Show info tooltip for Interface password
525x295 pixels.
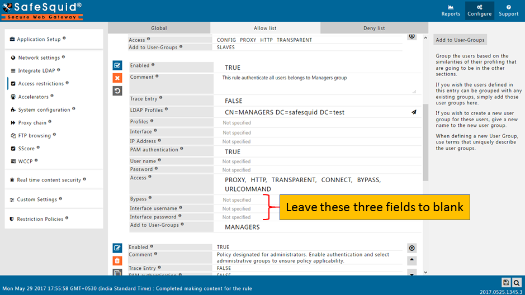point(180,216)
